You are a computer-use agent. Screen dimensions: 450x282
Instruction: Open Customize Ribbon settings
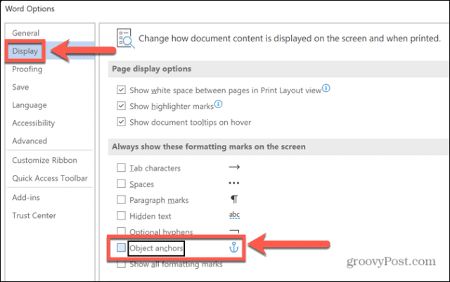46,160
